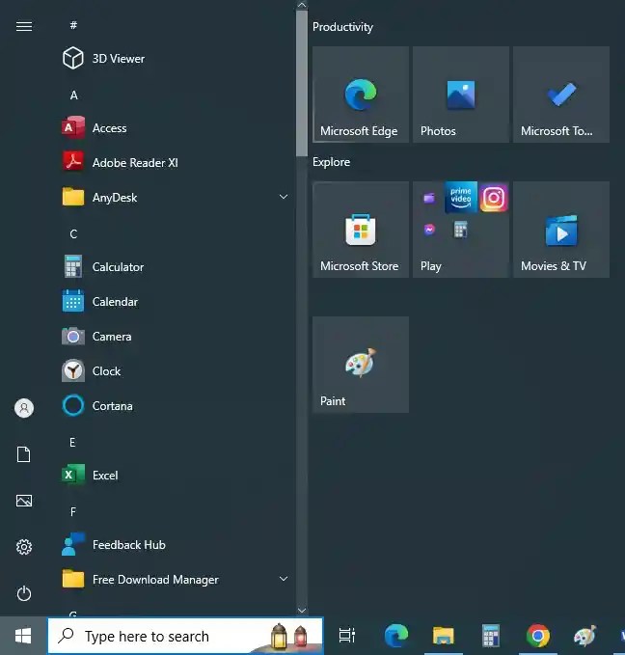Open File Explorer from the taskbar
Screen dimensions: 625x655
coord(444,636)
